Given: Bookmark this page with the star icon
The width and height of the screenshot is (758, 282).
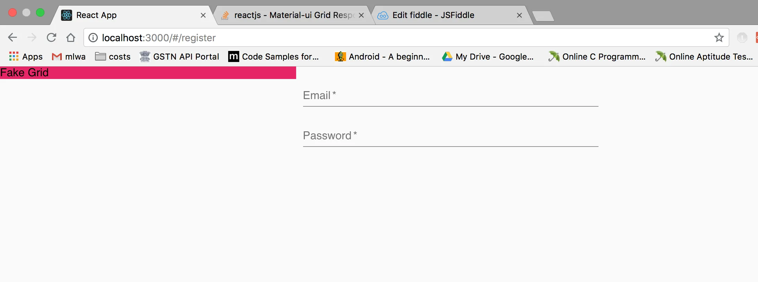Looking at the screenshot, I should point(719,37).
